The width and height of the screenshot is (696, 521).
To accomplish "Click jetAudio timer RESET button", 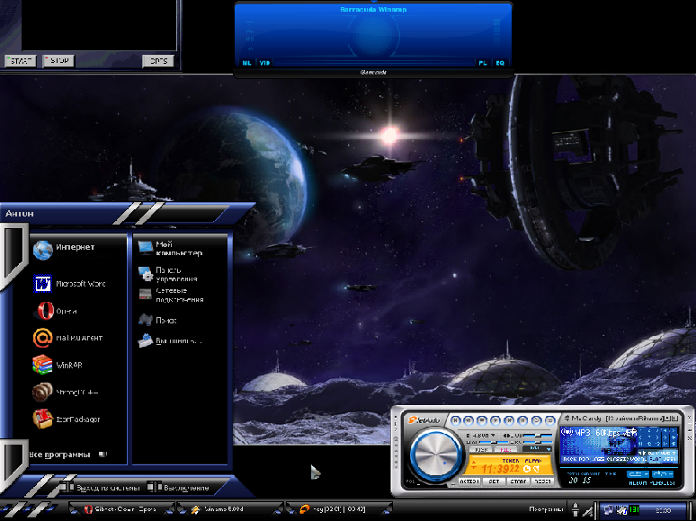I will coord(543,481).
